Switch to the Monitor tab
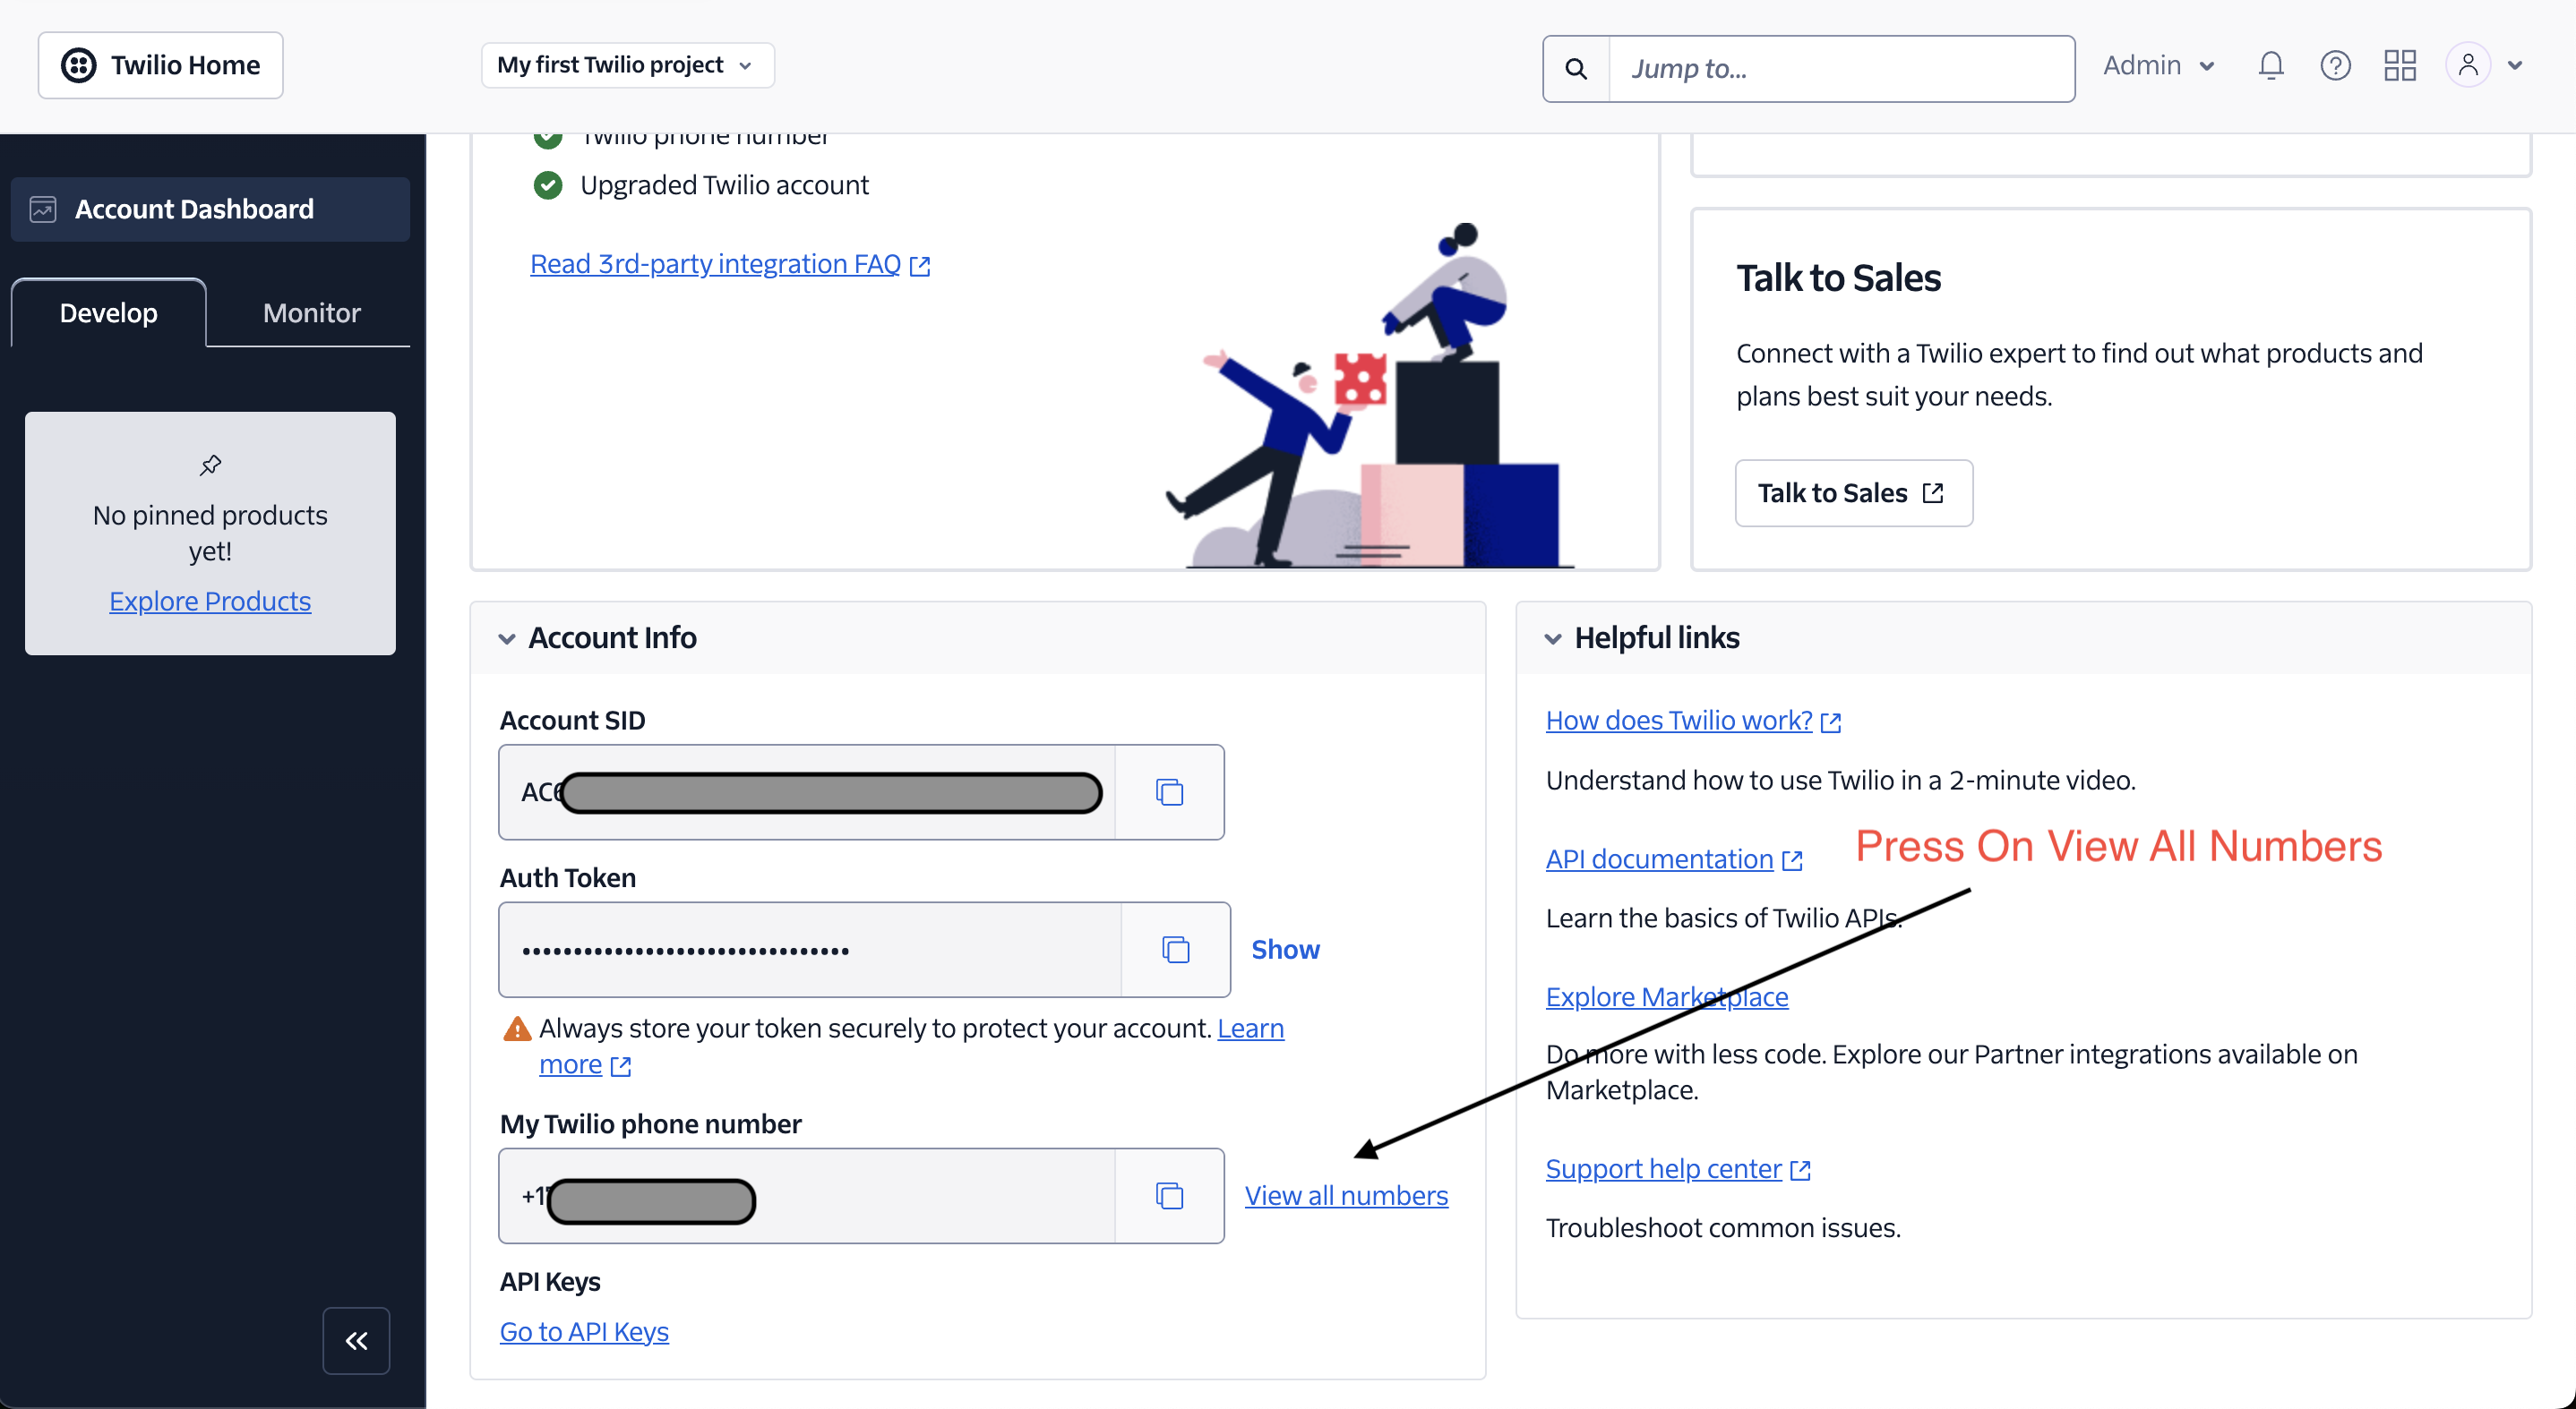2576x1409 pixels. (311, 312)
